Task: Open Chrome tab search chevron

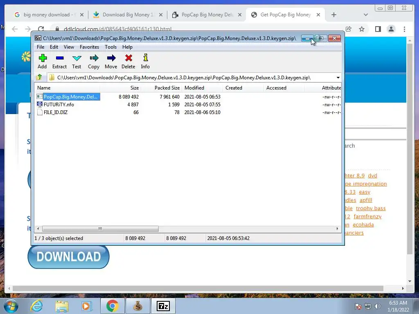Action: (x=366, y=15)
